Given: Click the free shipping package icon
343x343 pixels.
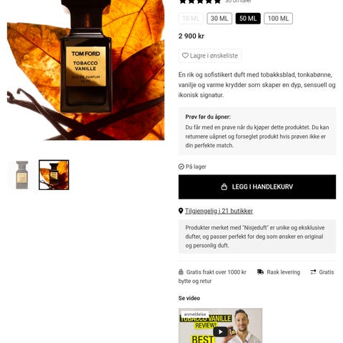Looking at the screenshot, I should (181, 272).
